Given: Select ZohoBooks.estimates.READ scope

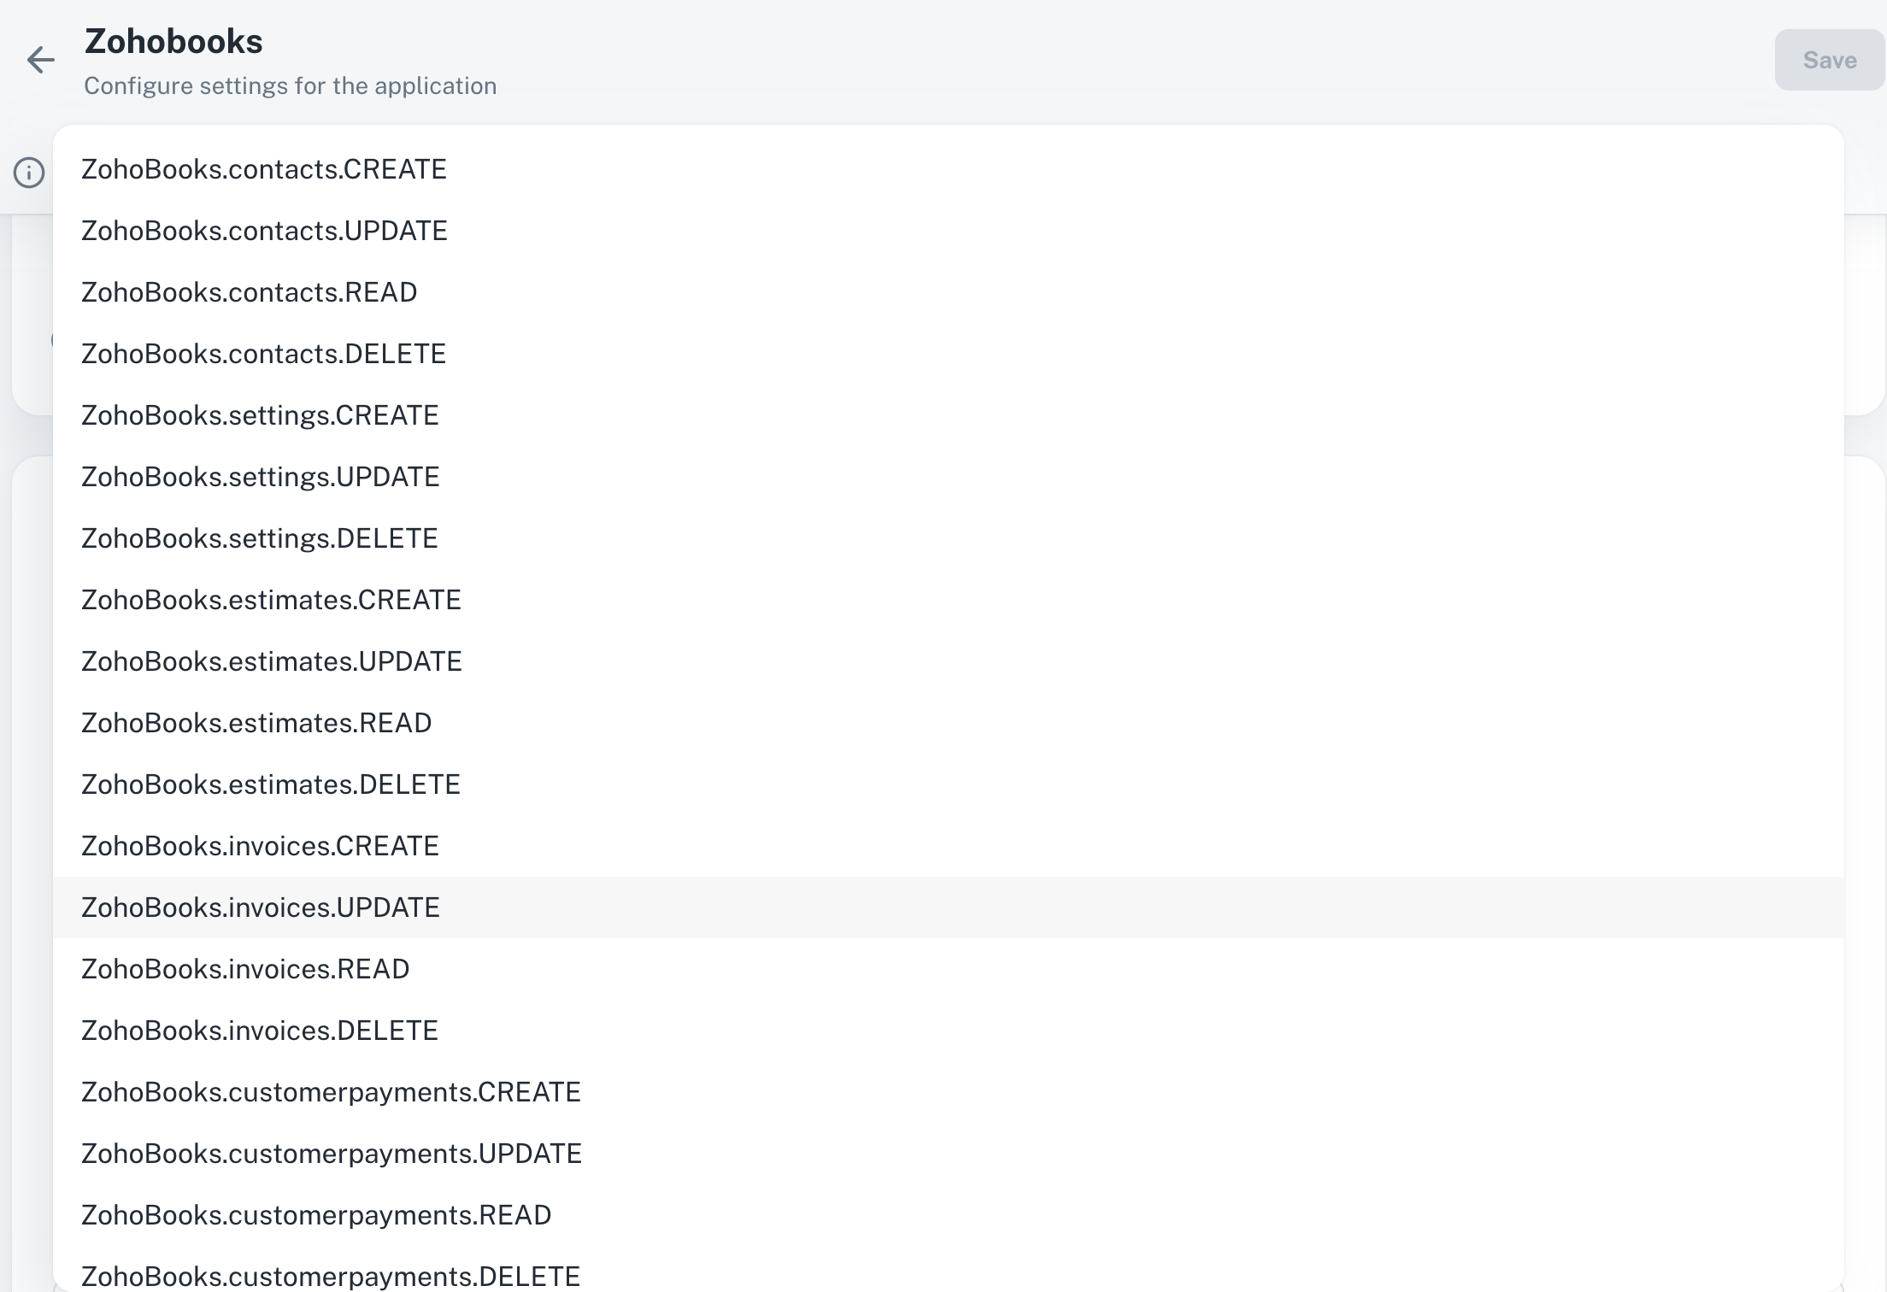Looking at the screenshot, I should 256,722.
